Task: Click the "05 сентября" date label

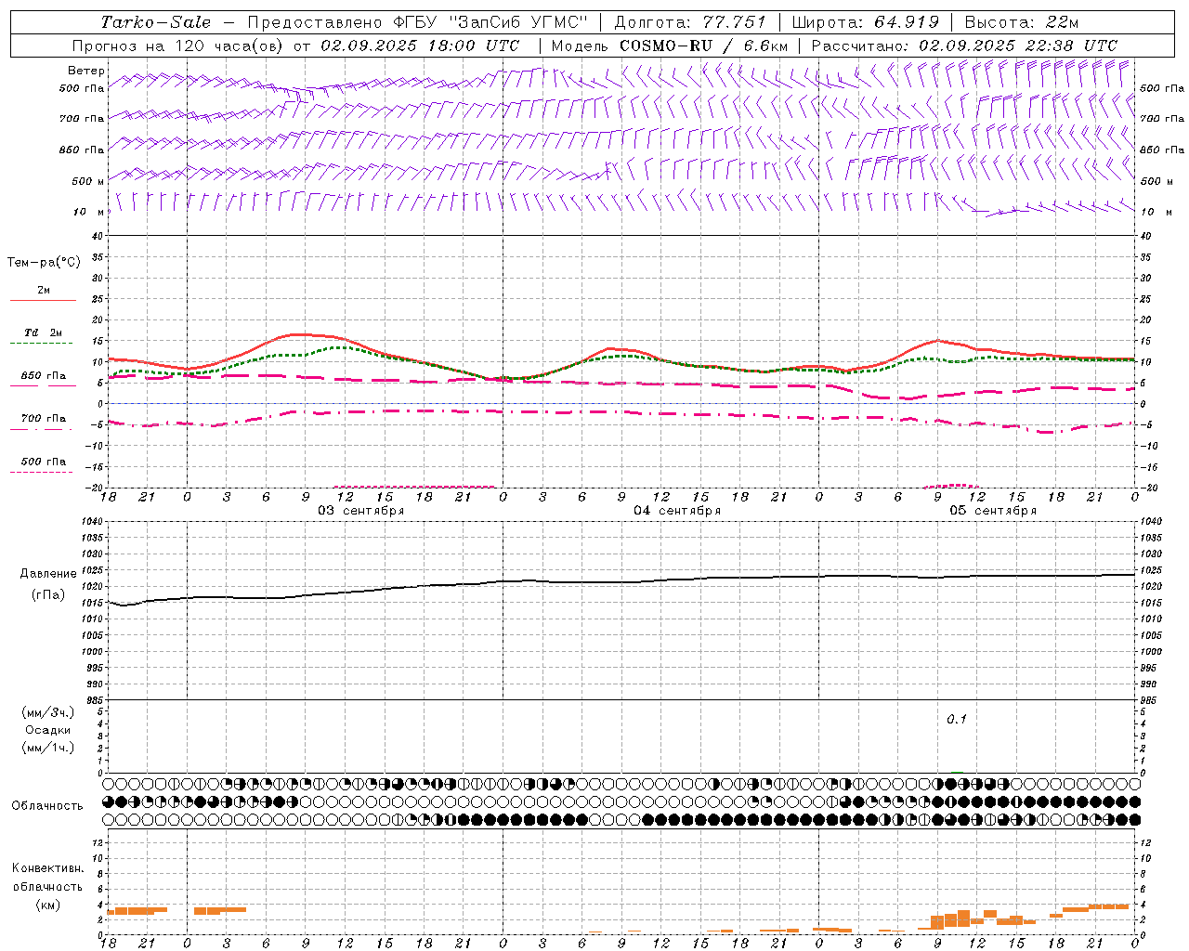Action: [993, 511]
